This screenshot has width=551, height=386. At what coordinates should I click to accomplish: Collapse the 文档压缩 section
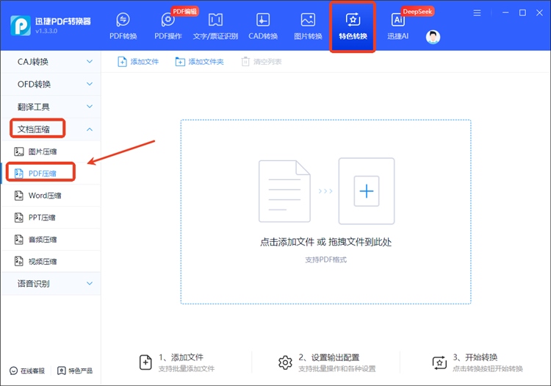pos(51,129)
